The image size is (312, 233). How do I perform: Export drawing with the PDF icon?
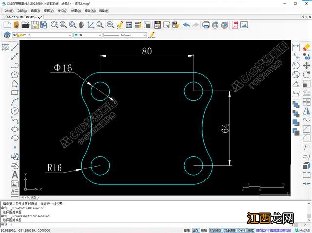point(234,25)
